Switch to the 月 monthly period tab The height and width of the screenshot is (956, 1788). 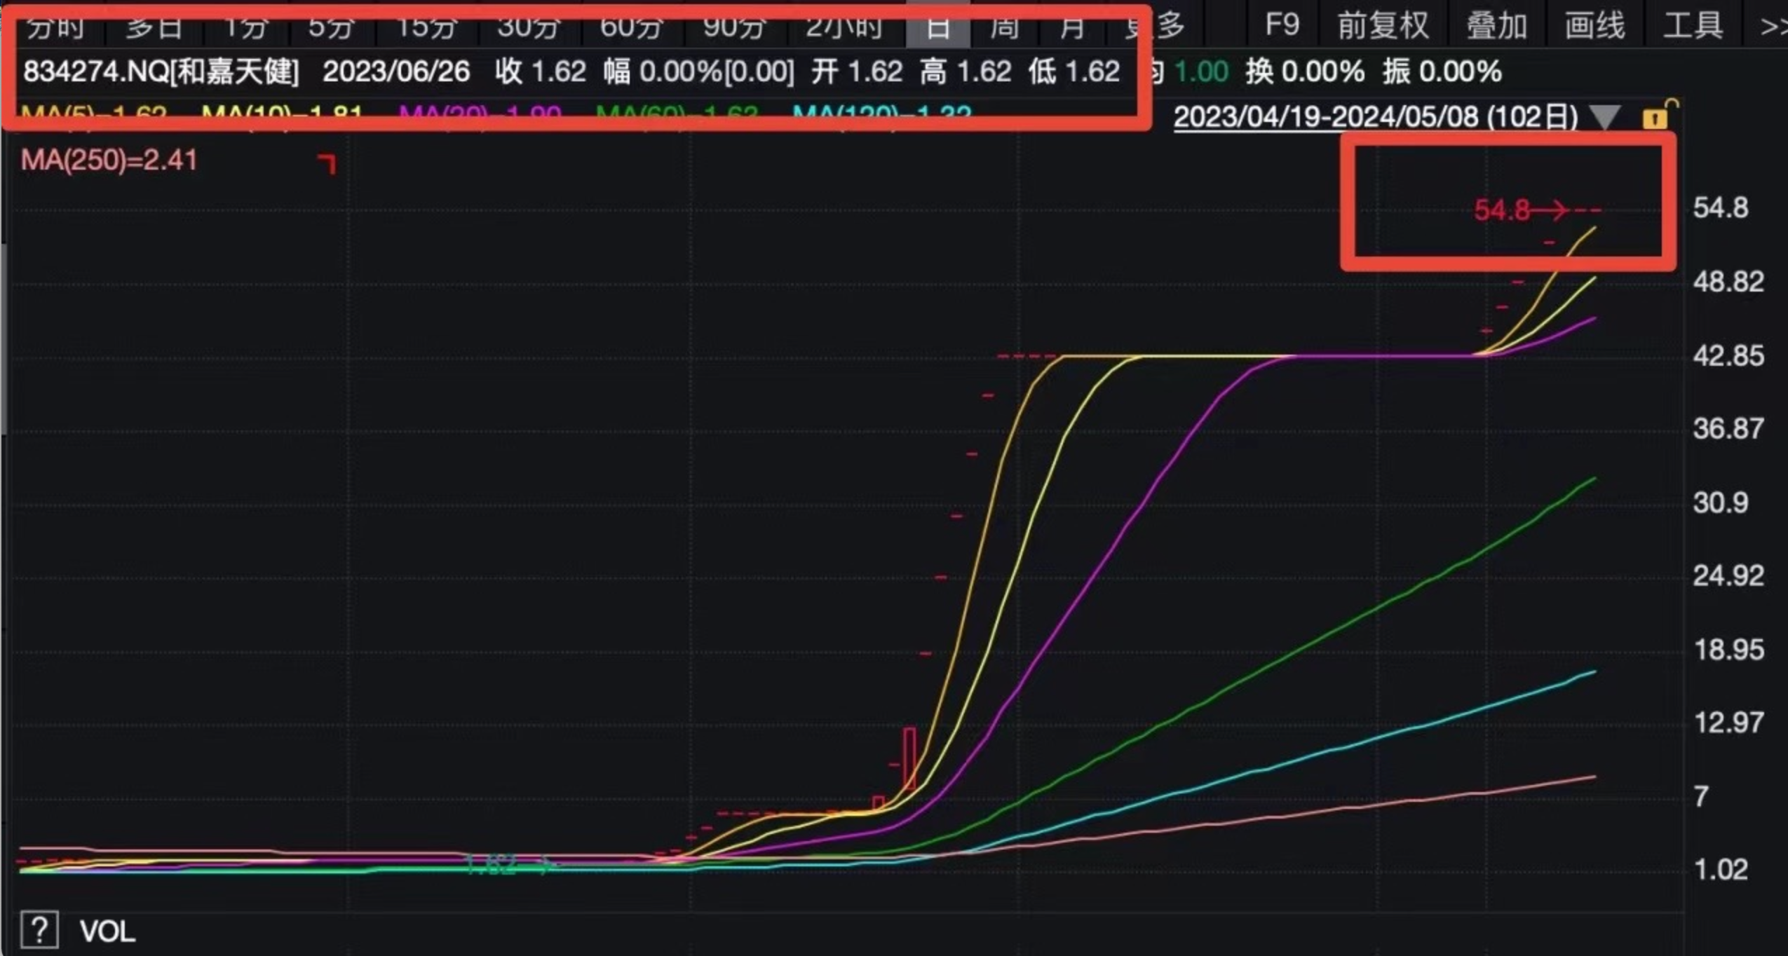coord(1071,27)
